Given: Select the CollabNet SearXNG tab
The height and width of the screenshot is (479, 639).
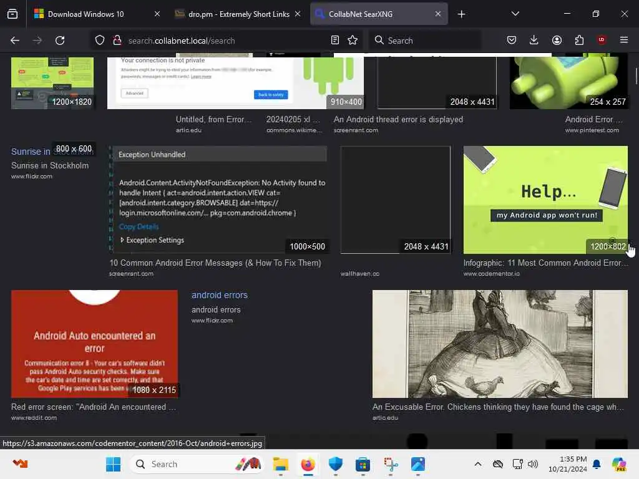Looking at the screenshot, I should coord(379,14).
